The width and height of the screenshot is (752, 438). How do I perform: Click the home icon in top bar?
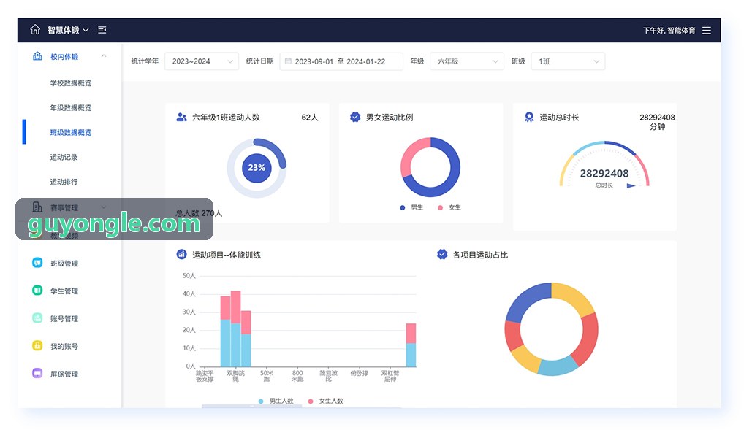point(35,30)
